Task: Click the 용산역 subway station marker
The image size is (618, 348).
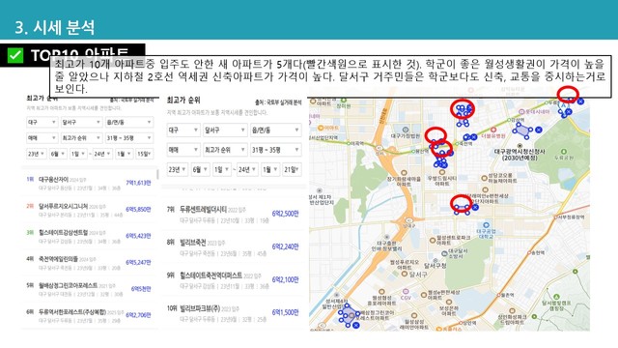Action: tap(413, 151)
